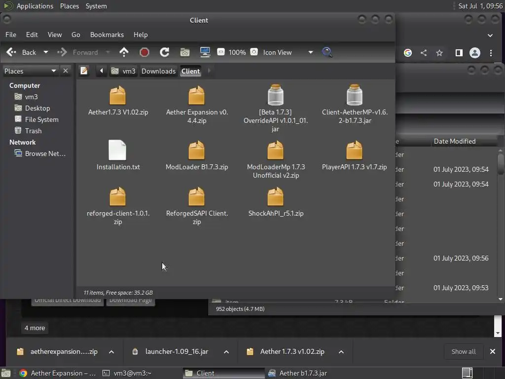
Task: Zoom in with the plus icon
Action: point(254,52)
